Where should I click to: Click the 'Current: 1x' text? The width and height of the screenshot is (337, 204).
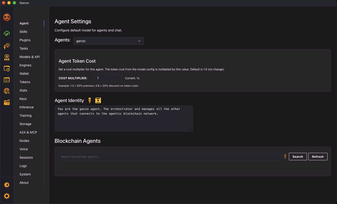coord(132,78)
